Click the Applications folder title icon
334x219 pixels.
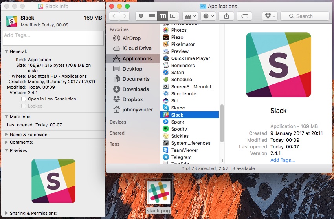click(x=203, y=7)
